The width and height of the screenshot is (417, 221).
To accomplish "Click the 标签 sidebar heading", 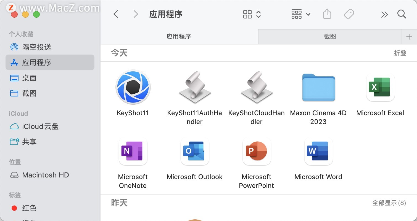I will click(15, 195).
